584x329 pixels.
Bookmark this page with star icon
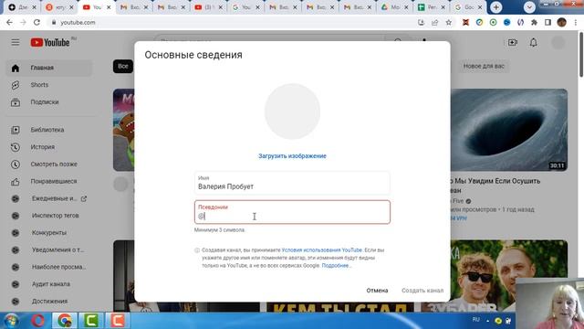[x=448, y=22]
